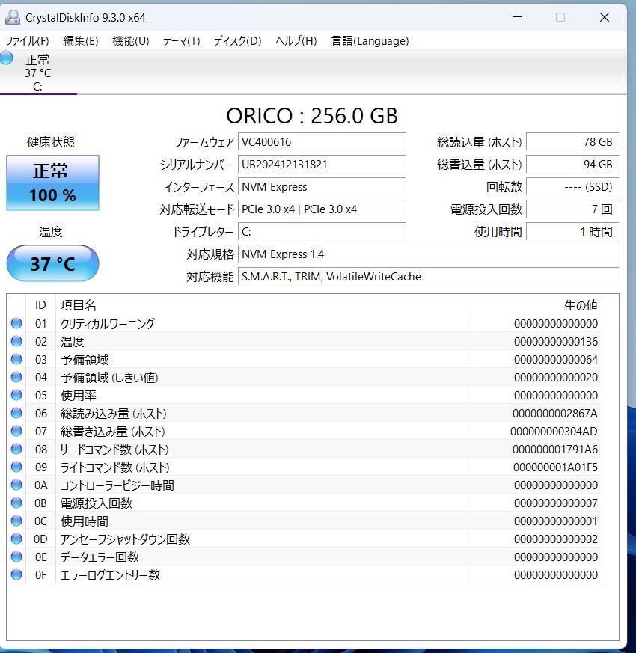This screenshot has width=636, height=653.
Task: Click the power on count value 7 回
Action: pyautogui.click(x=572, y=209)
